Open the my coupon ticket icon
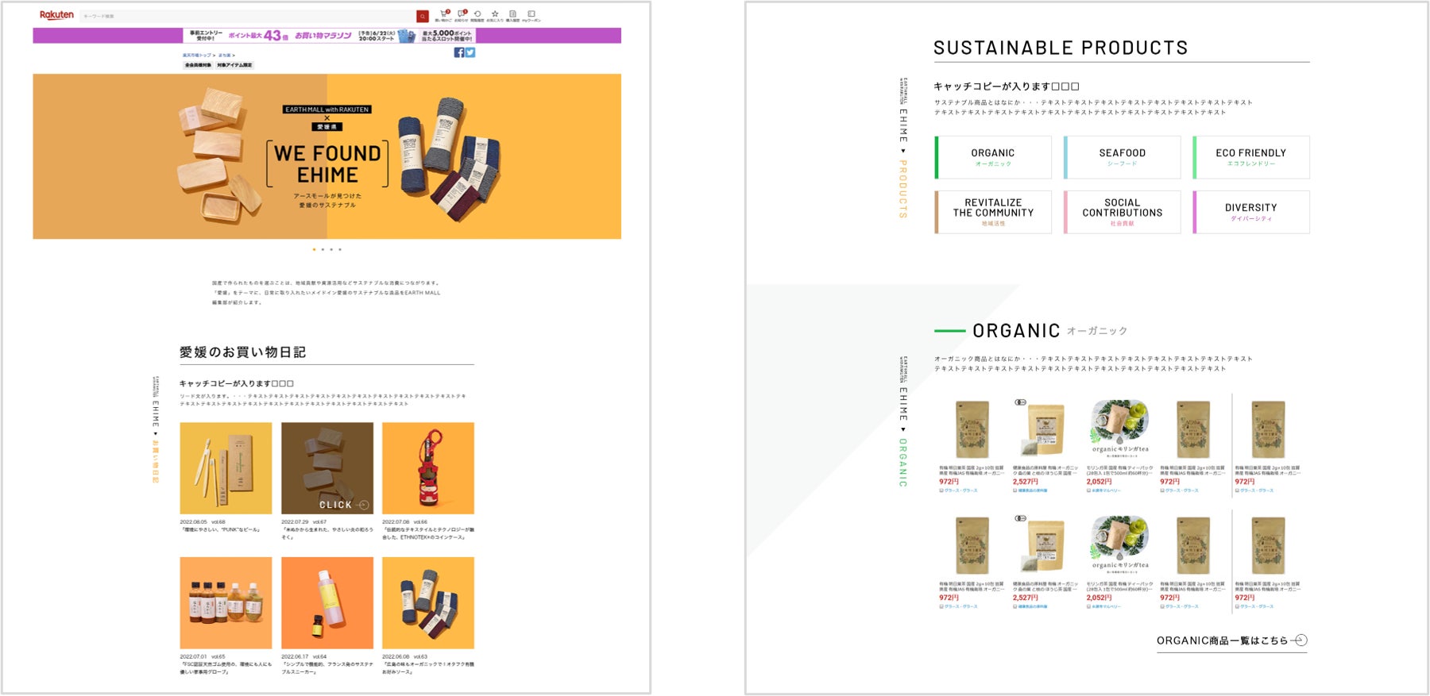Viewport: 1430px width, 696px height. point(531,14)
